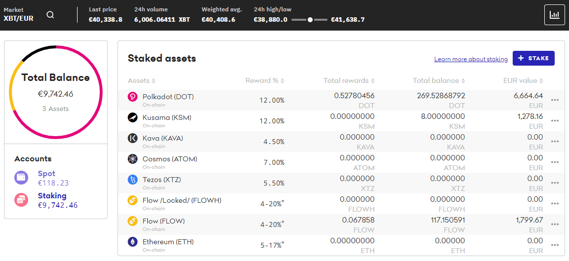This screenshot has height=261, width=569.
Task: Click the 24h high/low range slider knob
Action: click(x=310, y=20)
